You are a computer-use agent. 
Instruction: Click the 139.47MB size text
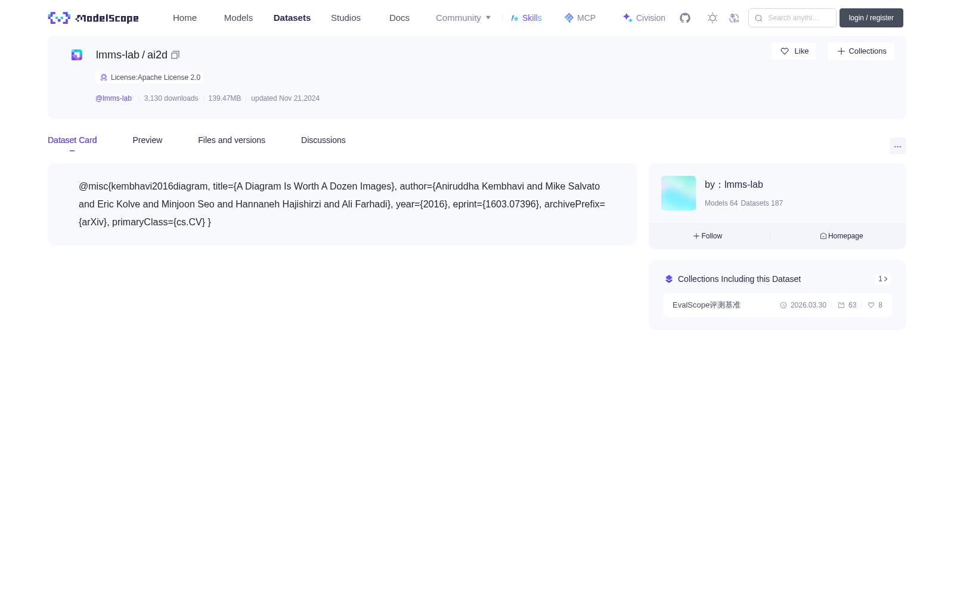[225, 98]
